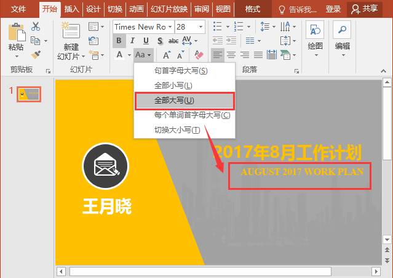Open the font size 28 dropdown
Viewport: 393px width, 278px height.
(200, 27)
